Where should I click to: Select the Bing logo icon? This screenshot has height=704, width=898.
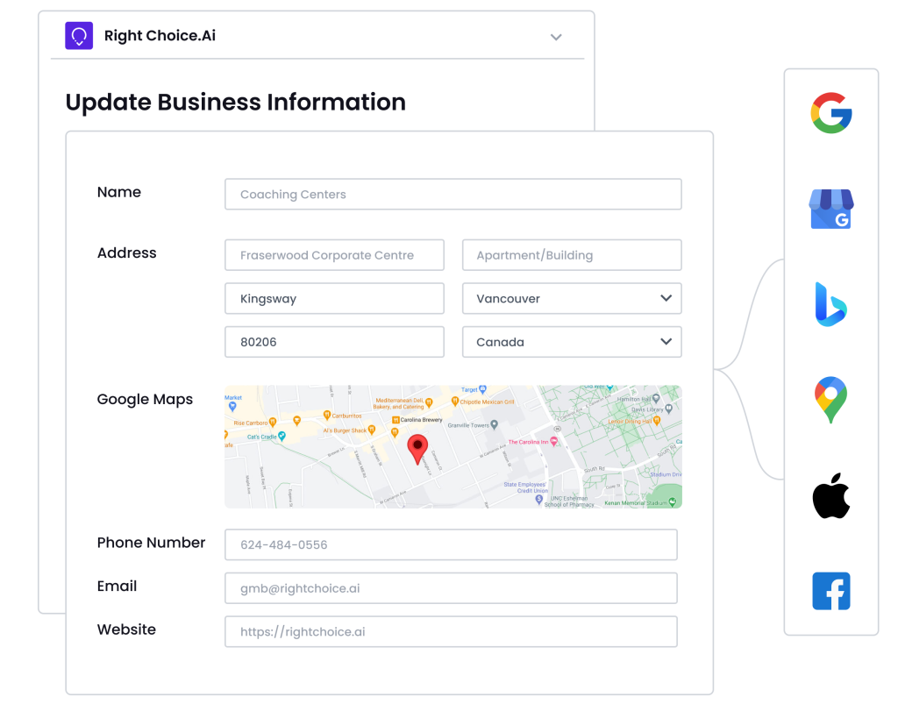point(831,304)
